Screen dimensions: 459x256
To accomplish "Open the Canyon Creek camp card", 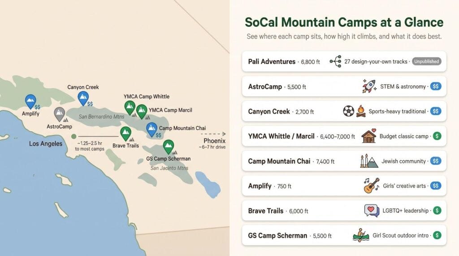I will (344, 111).
